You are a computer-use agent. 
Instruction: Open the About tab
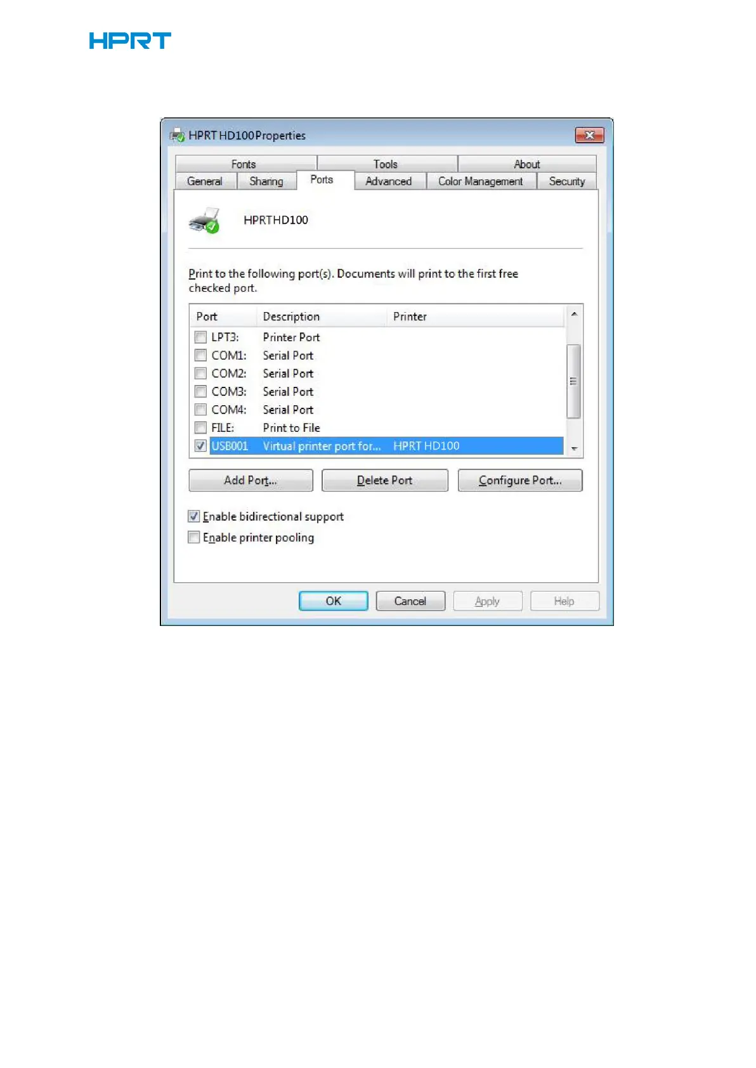527,164
